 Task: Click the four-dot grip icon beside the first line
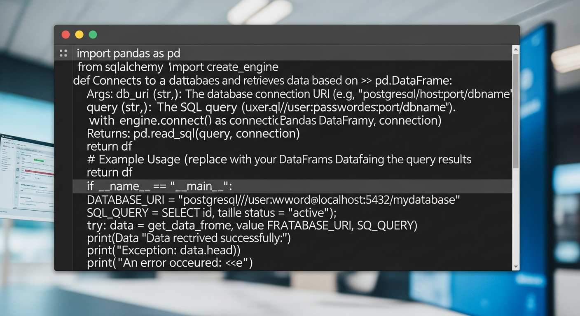63,53
